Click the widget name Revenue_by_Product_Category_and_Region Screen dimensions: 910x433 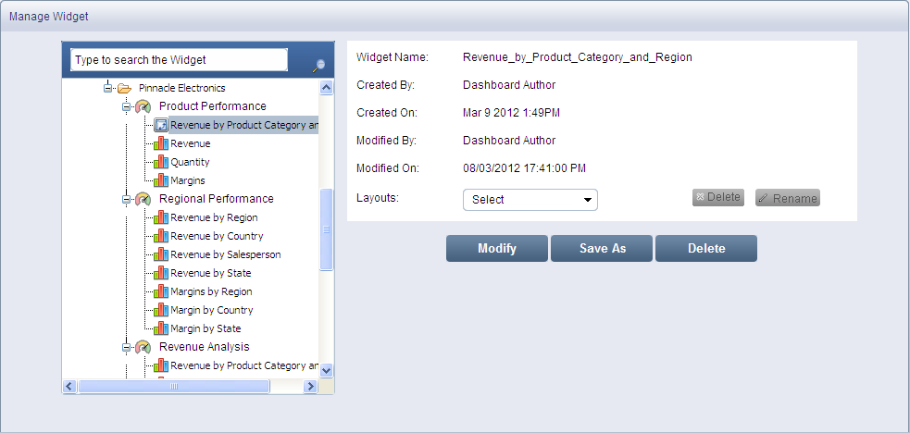pyautogui.click(x=578, y=57)
